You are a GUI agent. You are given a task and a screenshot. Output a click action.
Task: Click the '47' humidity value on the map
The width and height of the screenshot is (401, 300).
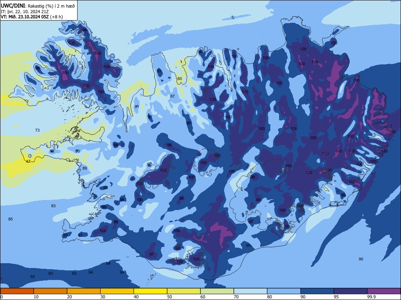point(28,162)
